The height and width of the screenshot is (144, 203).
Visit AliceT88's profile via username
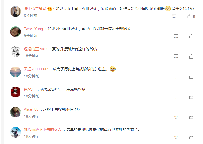31,109
